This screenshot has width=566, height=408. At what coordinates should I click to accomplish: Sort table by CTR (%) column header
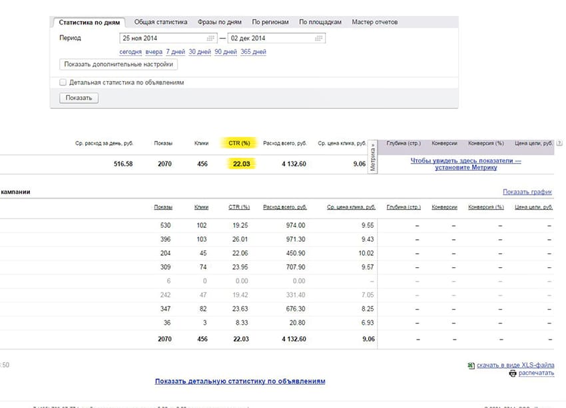coord(239,207)
